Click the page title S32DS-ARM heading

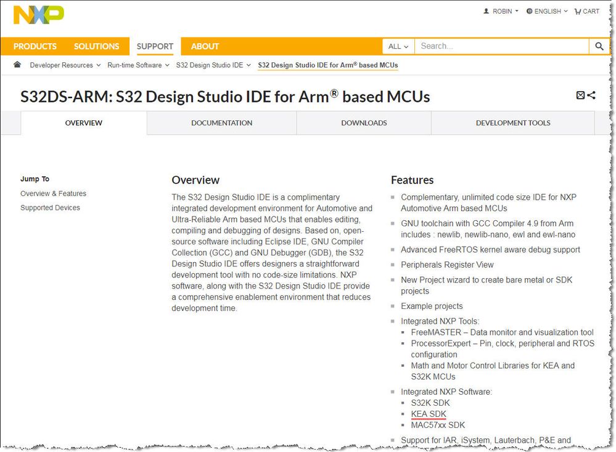pyautogui.click(x=225, y=97)
